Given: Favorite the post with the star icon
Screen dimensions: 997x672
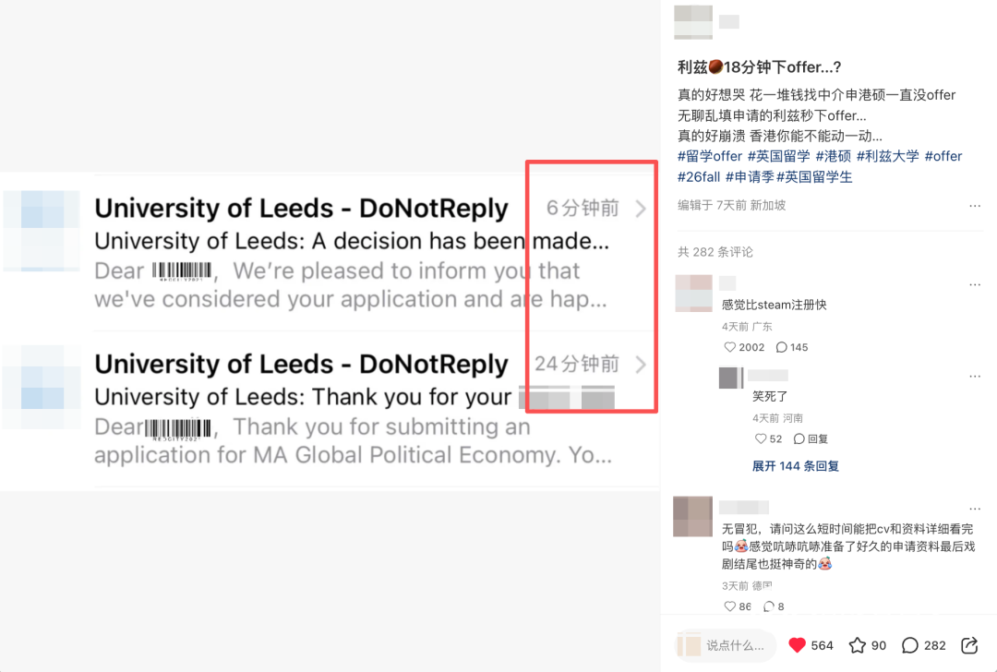Looking at the screenshot, I should point(857,645).
